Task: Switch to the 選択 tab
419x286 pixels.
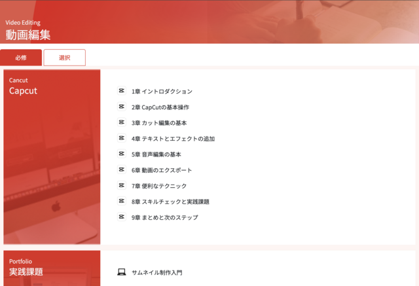Action: click(64, 58)
